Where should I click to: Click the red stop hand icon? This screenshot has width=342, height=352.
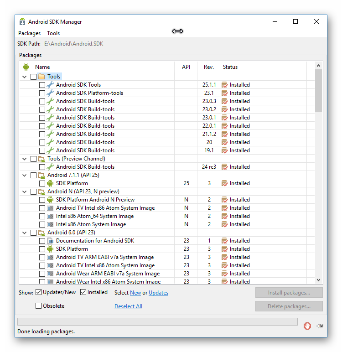click(307, 326)
